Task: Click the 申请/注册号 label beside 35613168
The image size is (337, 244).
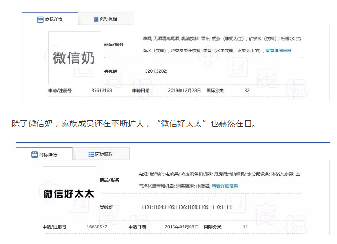Action: [x=60, y=91]
